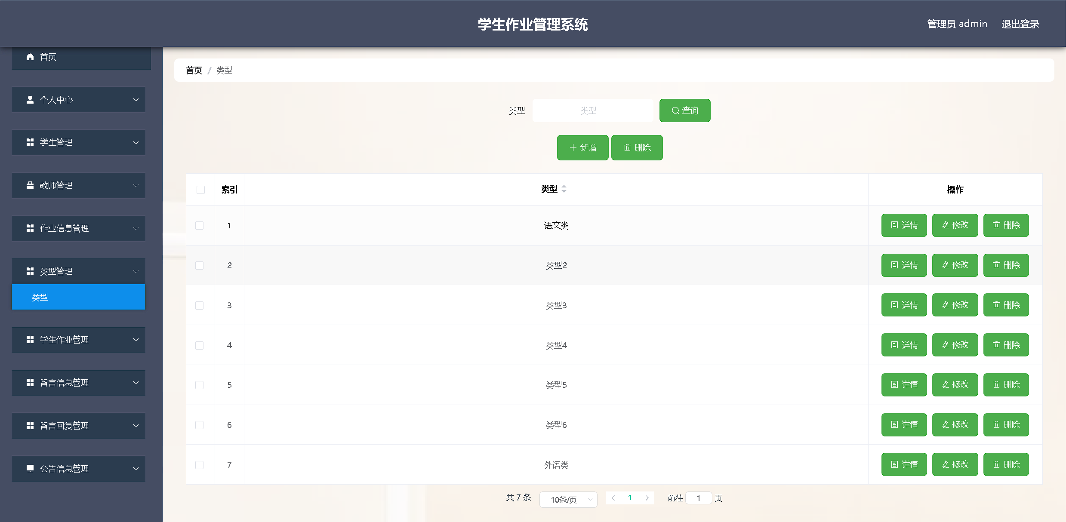Open the 10条/页 page size dropdown
Viewport: 1066px width, 522px height.
click(568, 499)
